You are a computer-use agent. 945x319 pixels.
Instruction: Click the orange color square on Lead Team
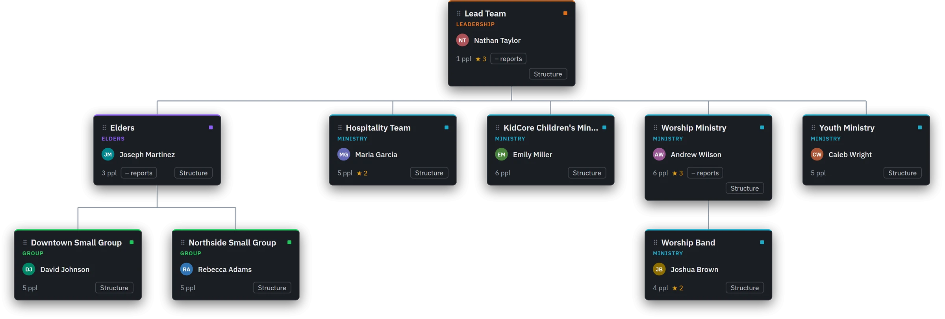click(x=565, y=13)
